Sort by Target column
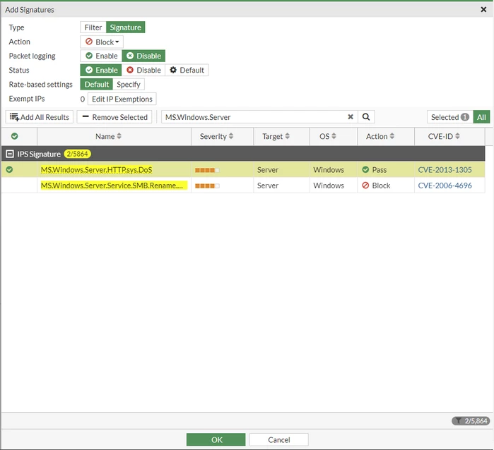Viewport: 494px width, 450px height. (x=276, y=136)
